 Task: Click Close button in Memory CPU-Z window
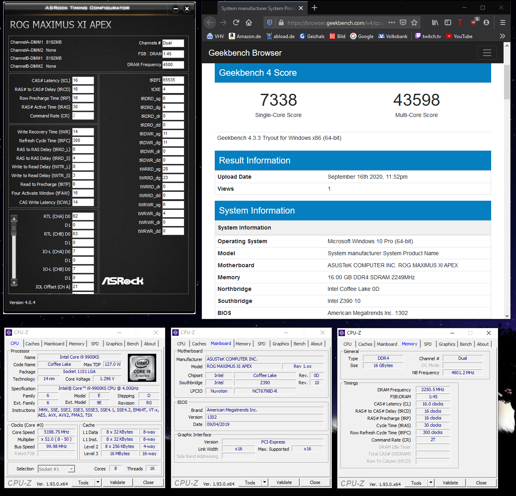pos(481,483)
